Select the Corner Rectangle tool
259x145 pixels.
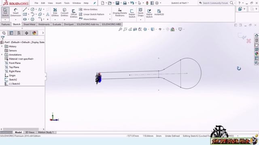coord(25,14)
